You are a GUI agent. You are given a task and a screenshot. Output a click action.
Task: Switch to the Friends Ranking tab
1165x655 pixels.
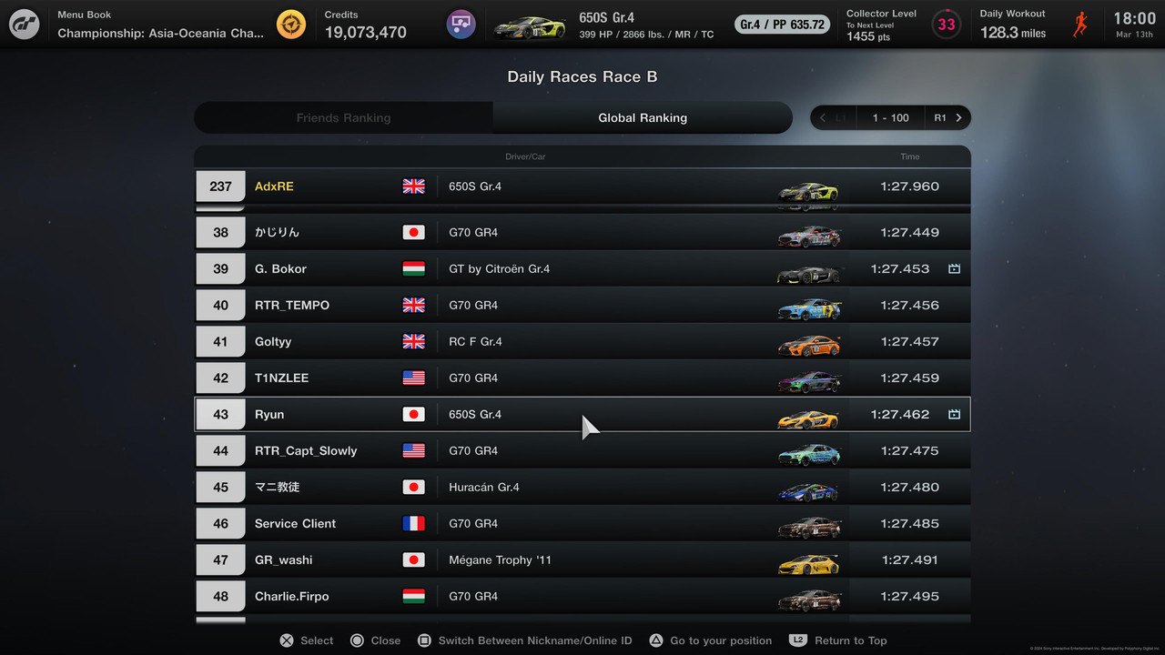pyautogui.click(x=343, y=117)
